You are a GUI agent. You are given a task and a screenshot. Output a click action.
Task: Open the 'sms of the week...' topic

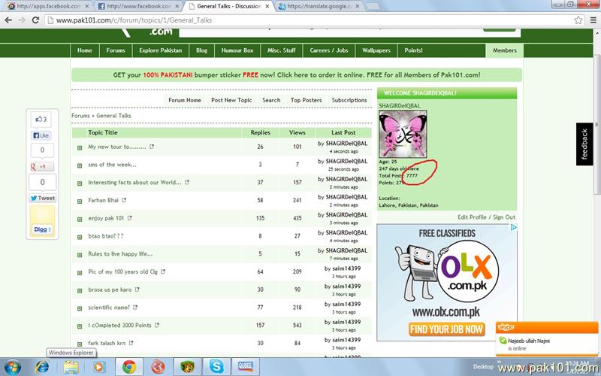point(112,165)
